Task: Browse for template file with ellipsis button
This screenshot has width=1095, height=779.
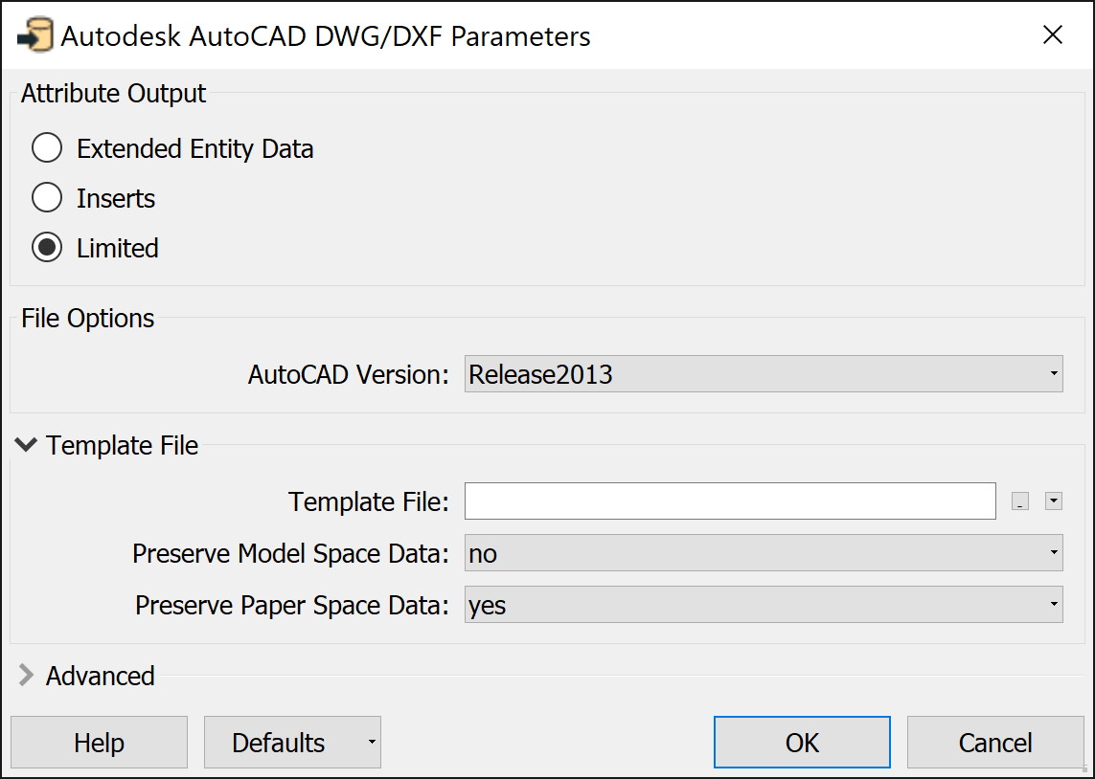Action: 1020,501
